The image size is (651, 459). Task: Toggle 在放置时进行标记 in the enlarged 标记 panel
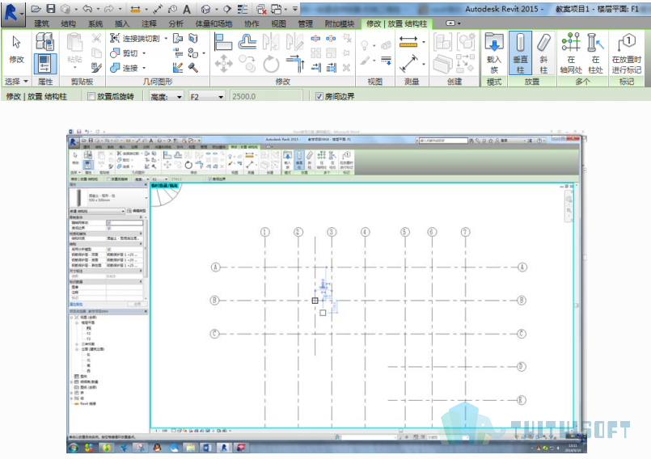627,53
